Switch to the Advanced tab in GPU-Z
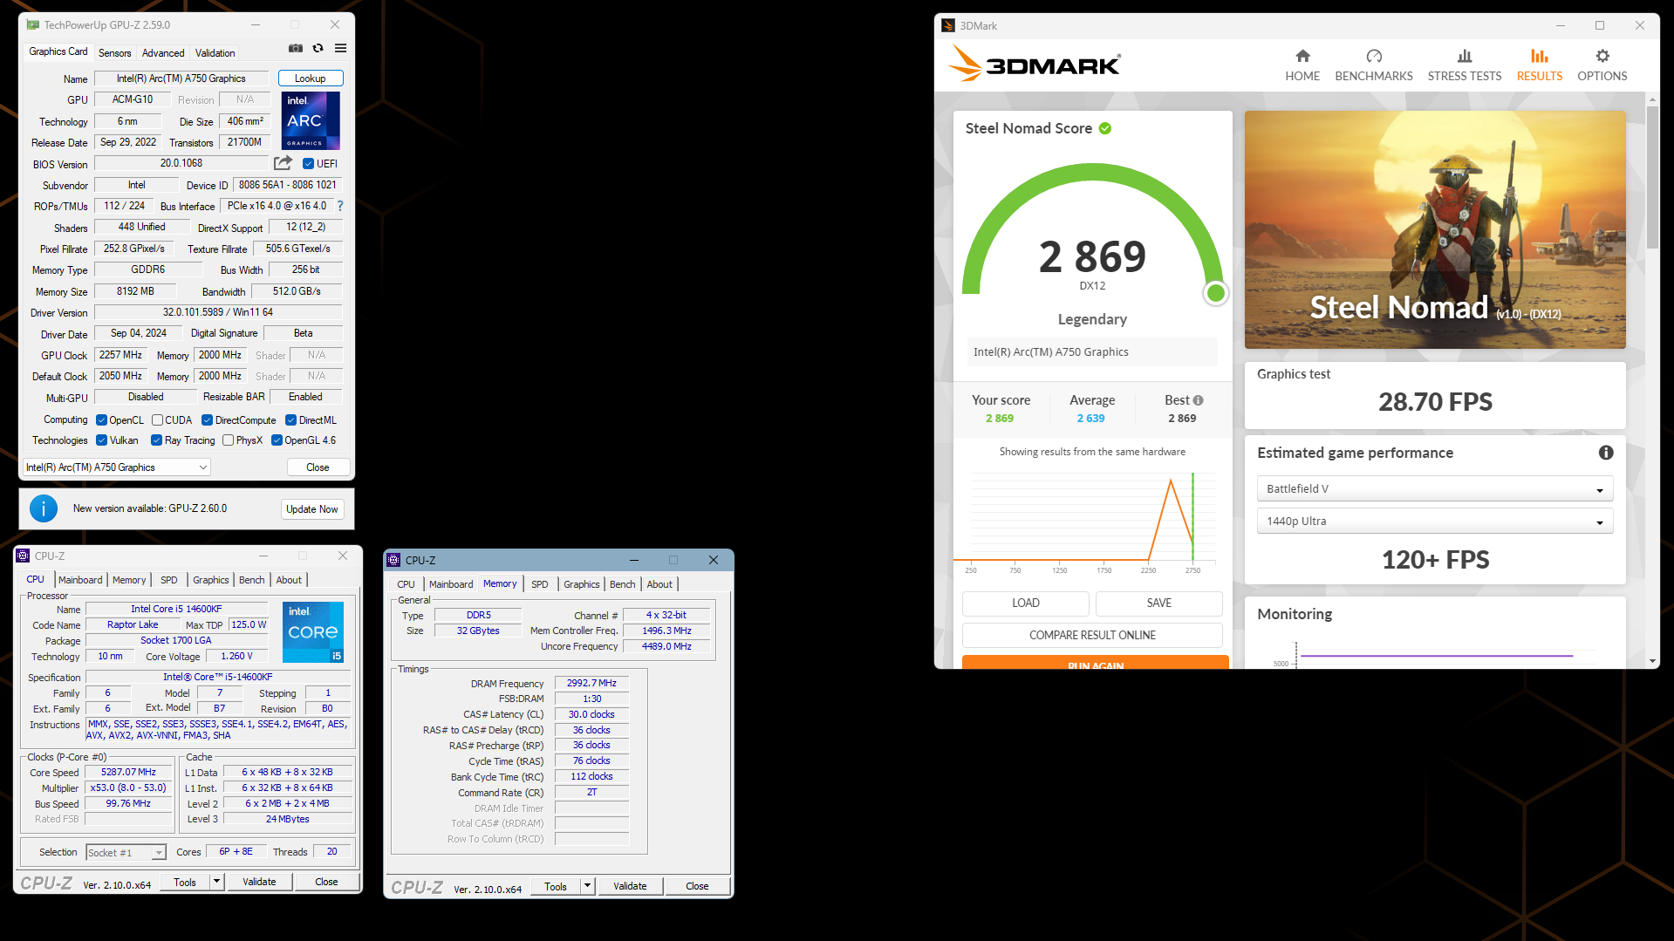The image size is (1674, 941). tap(163, 53)
